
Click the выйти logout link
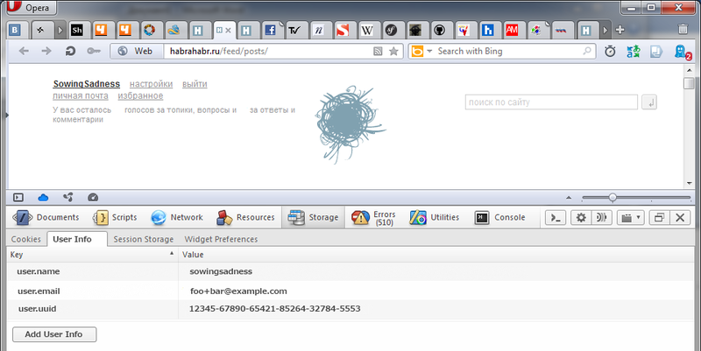(195, 84)
